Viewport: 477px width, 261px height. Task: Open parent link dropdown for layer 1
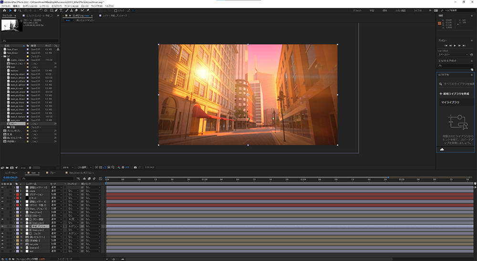(93, 188)
